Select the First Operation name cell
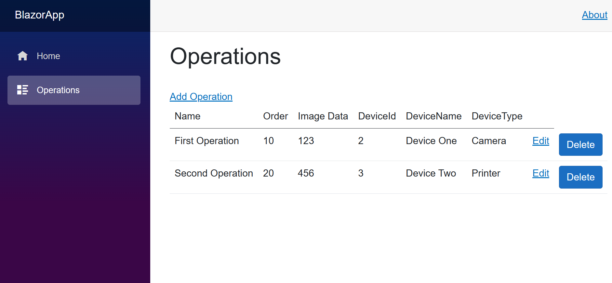612x283 pixels. click(x=207, y=141)
